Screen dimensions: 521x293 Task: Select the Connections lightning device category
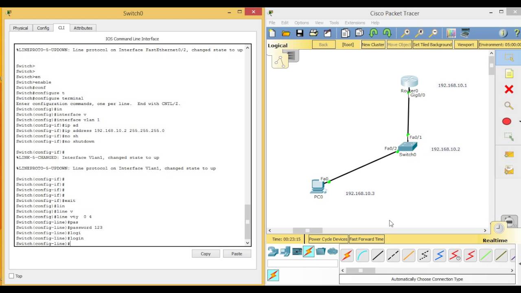309,252
